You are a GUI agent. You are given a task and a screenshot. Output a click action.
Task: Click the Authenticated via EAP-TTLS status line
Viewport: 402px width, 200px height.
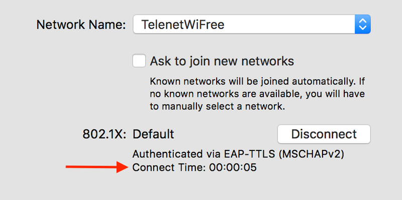point(238,154)
